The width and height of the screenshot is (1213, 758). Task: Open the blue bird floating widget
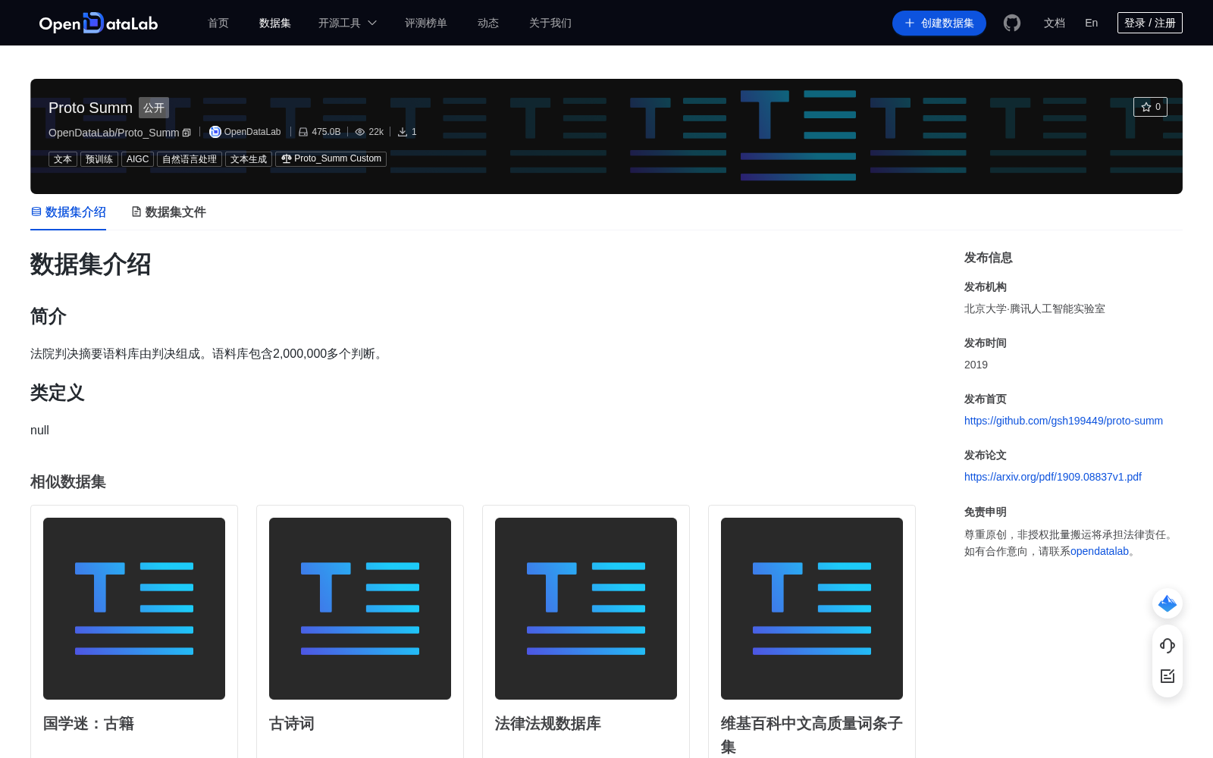[x=1168, y=603]
